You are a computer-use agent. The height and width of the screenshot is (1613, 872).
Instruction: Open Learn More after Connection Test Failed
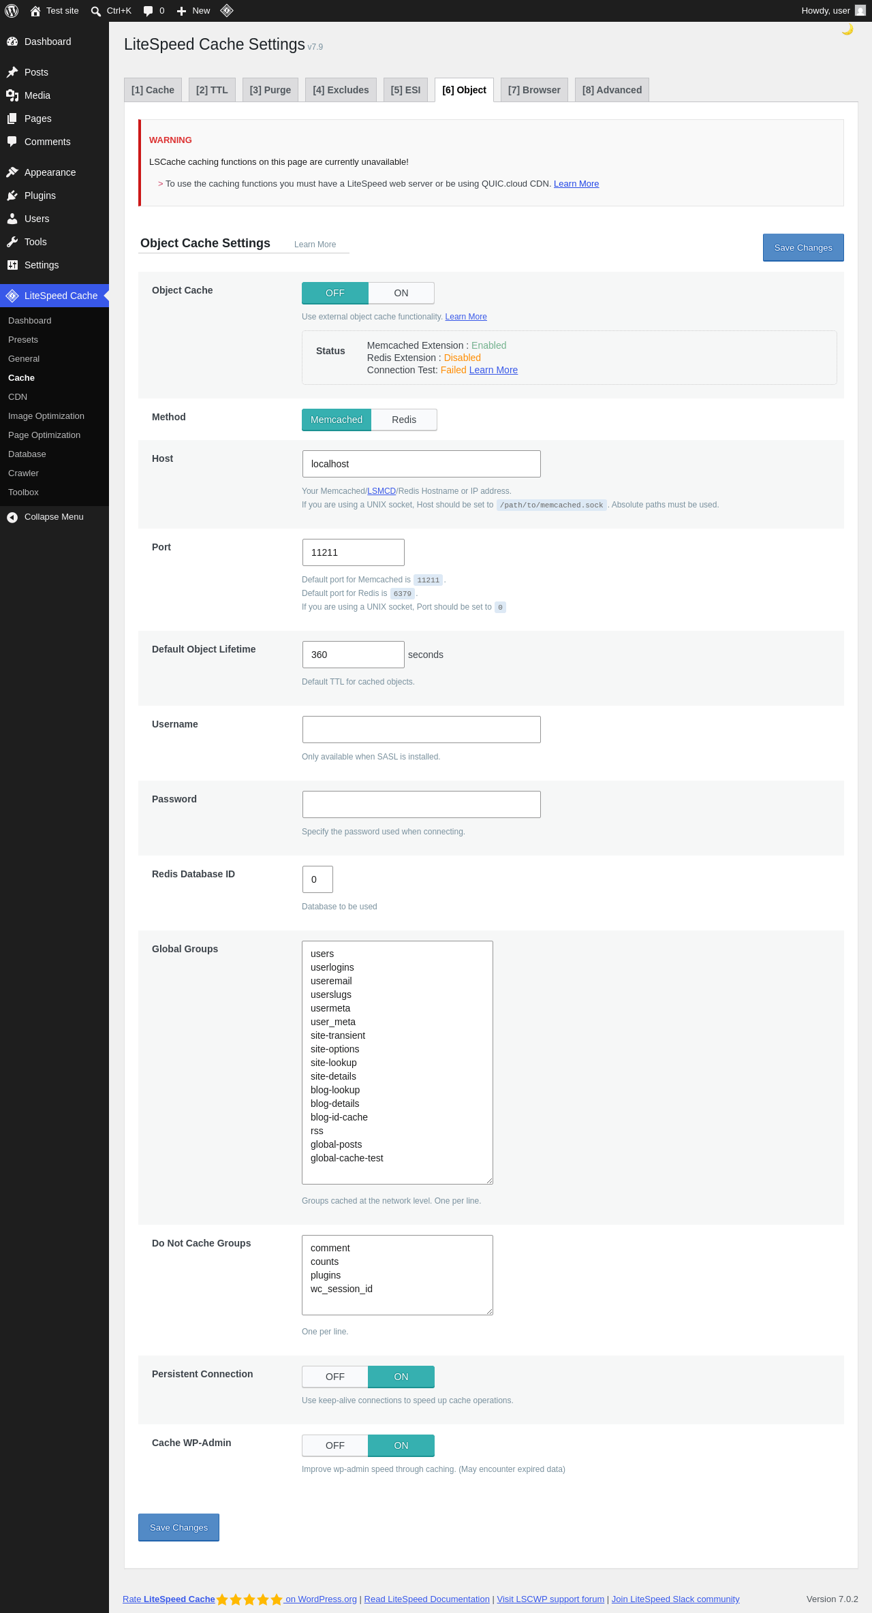(493, 370)
